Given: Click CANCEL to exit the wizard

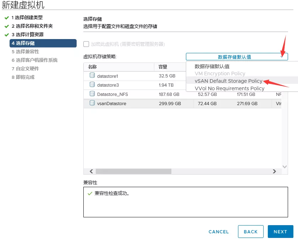Looking at the screenshot, I should (x=219, y=232).
